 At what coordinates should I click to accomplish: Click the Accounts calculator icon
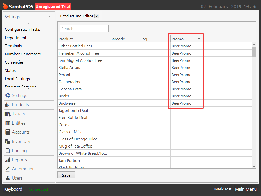[x=8, y=132]
